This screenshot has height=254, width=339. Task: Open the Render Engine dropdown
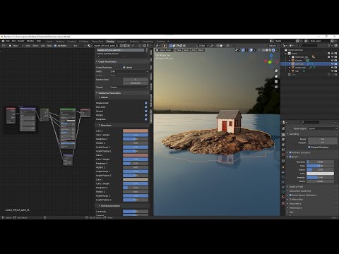(323, 128)
